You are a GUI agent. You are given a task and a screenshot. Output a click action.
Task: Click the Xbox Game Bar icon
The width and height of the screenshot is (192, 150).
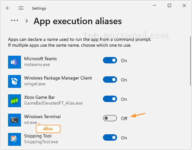[x=14, y=101]
